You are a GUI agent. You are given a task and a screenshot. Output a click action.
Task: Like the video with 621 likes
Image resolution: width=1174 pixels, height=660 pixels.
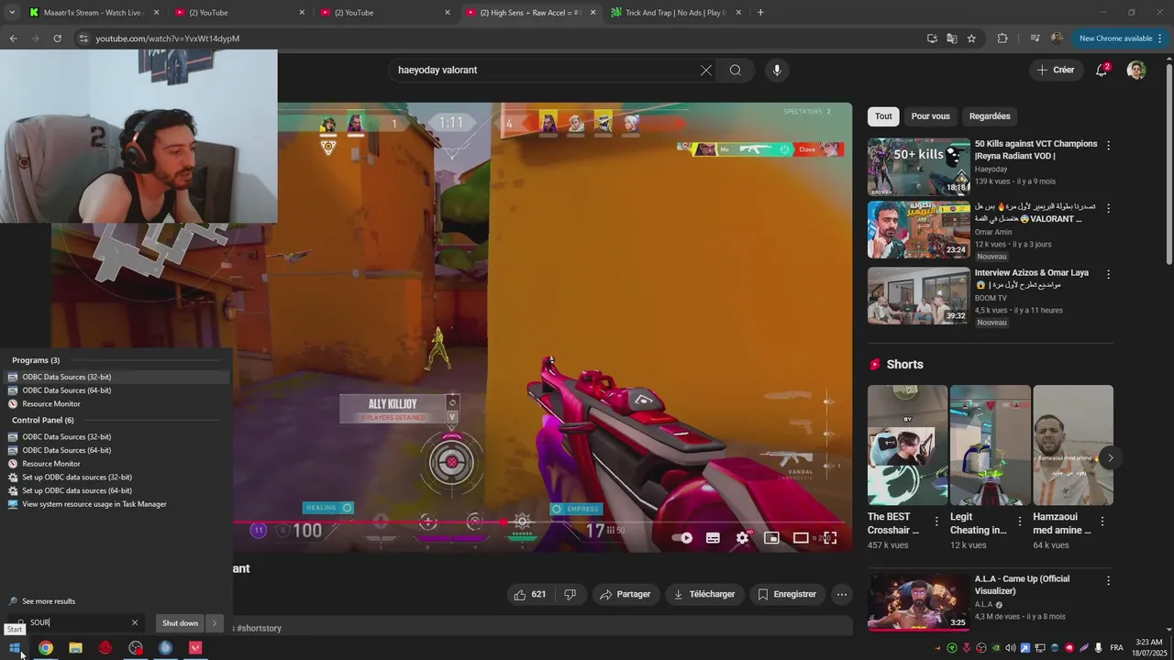529,594
